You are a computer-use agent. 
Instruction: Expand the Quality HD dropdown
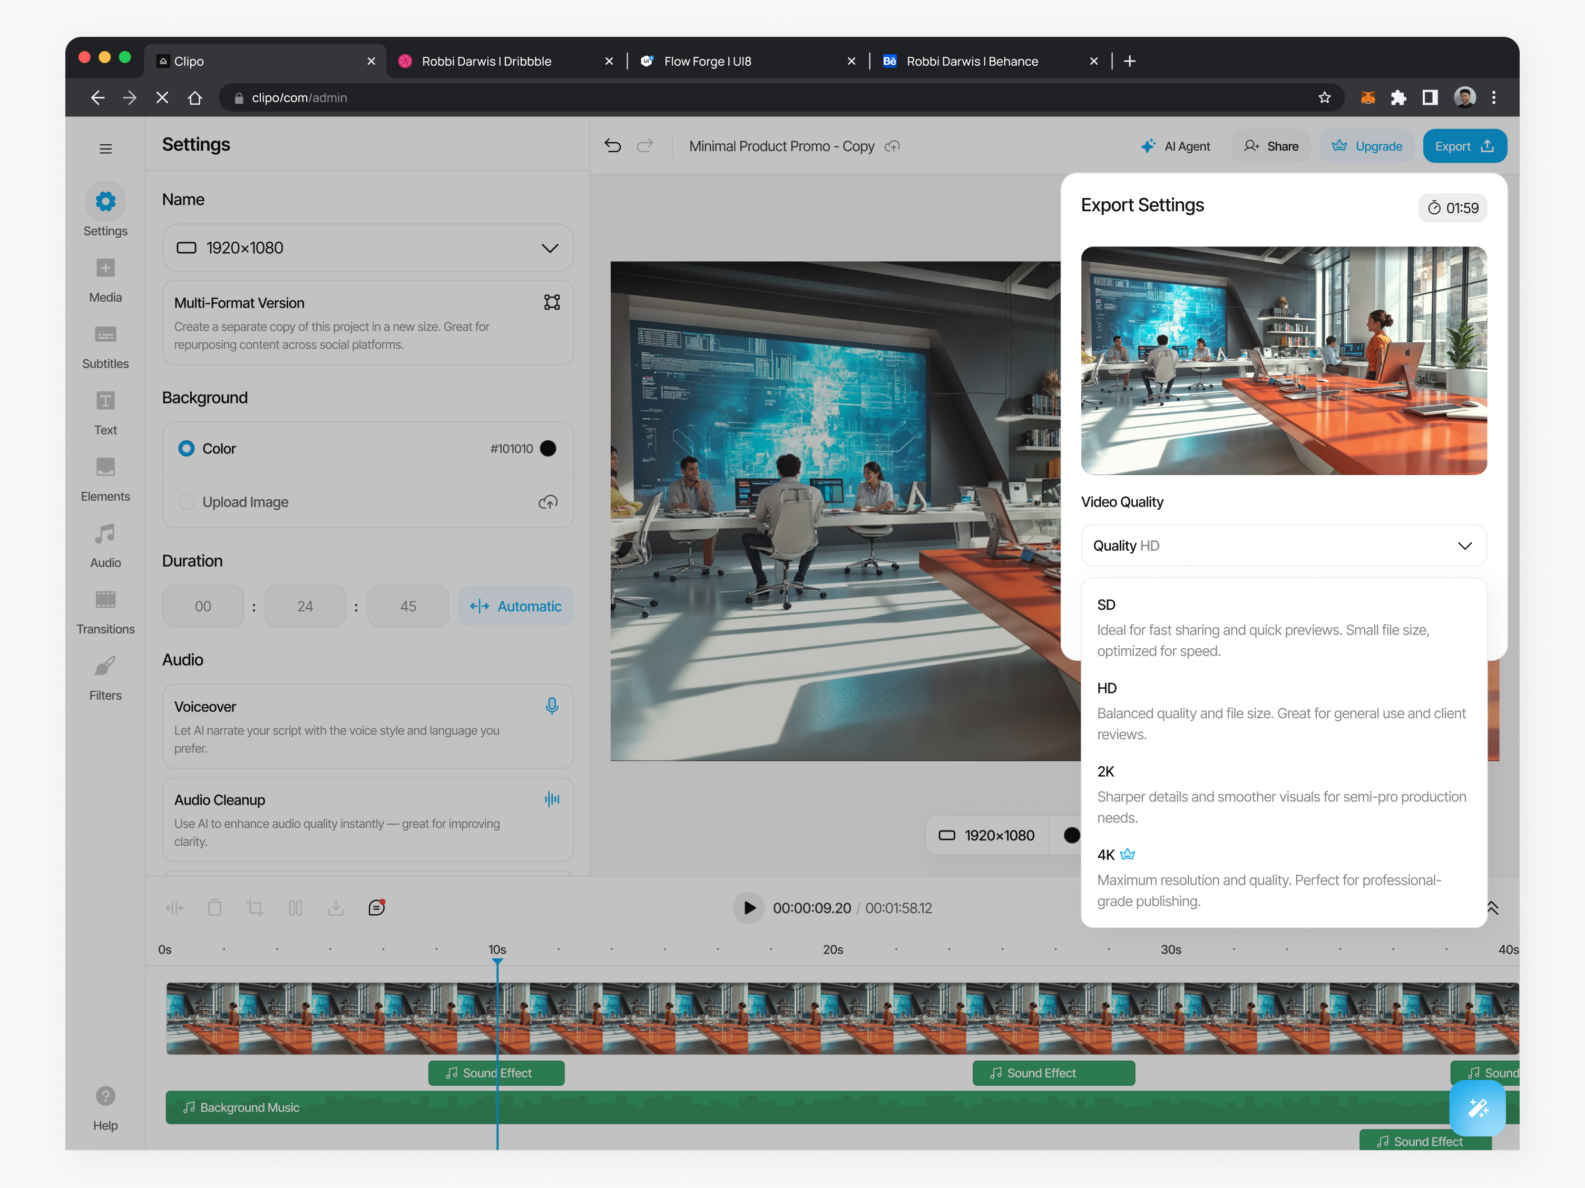pyautogui.click(x=1283, y=545)
